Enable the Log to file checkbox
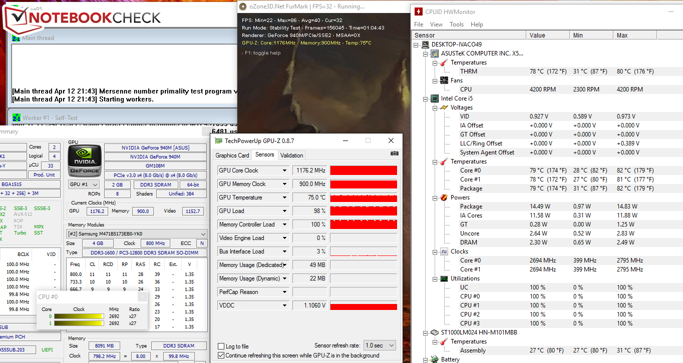Screen dimensions: 683x363 point(221,346)
